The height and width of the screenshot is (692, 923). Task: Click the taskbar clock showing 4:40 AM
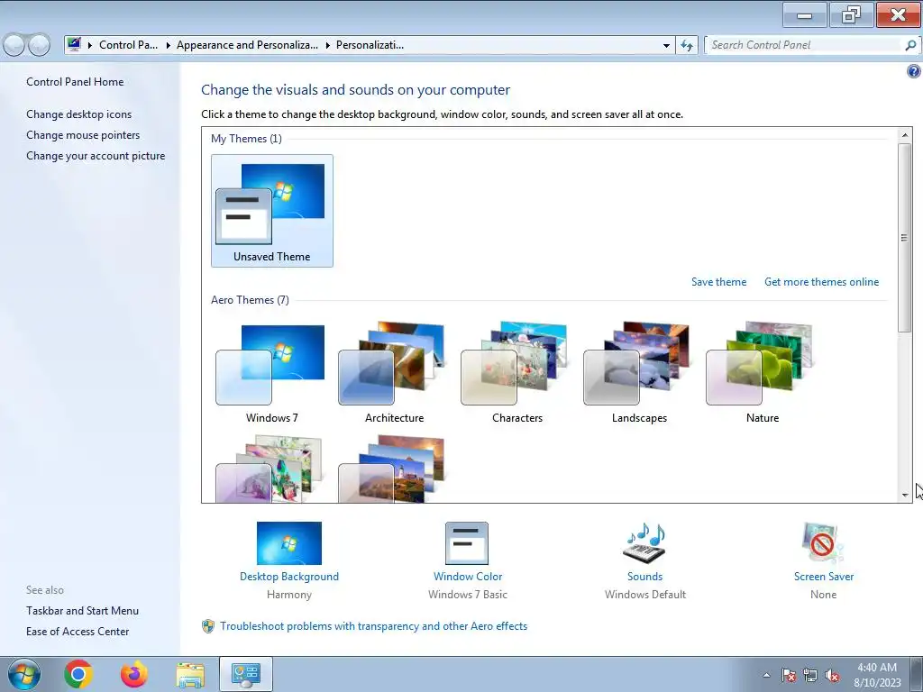pos(877,674)
